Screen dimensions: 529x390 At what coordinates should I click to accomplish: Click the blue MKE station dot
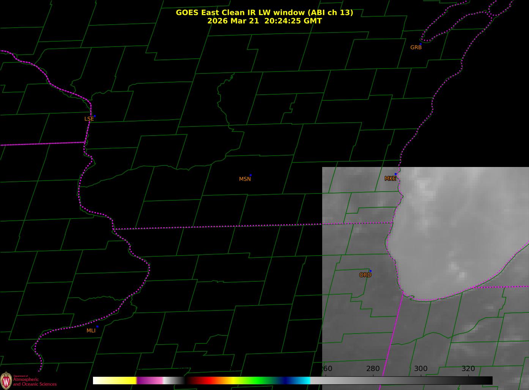[x=395, y=174]
